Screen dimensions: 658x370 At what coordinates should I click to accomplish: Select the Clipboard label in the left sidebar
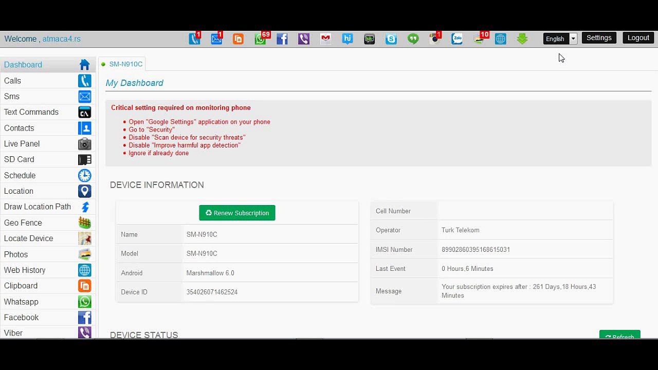21,286
